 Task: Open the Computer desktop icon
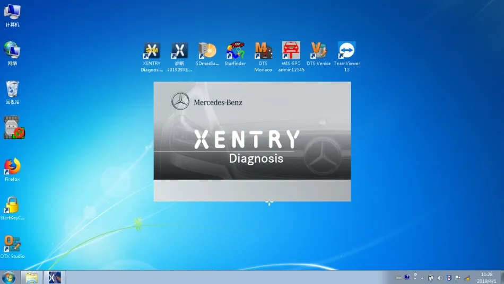coord(12,13)
